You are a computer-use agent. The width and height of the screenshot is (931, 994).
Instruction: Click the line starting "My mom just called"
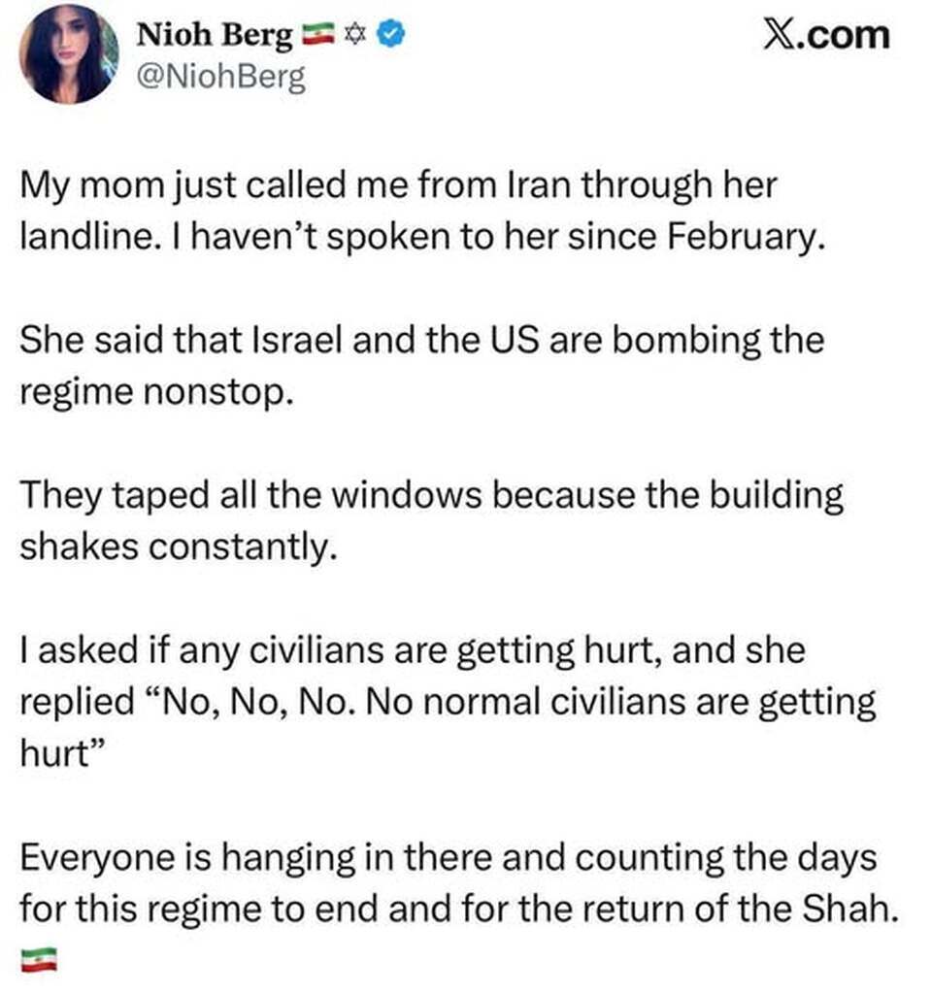coord(398,186)
